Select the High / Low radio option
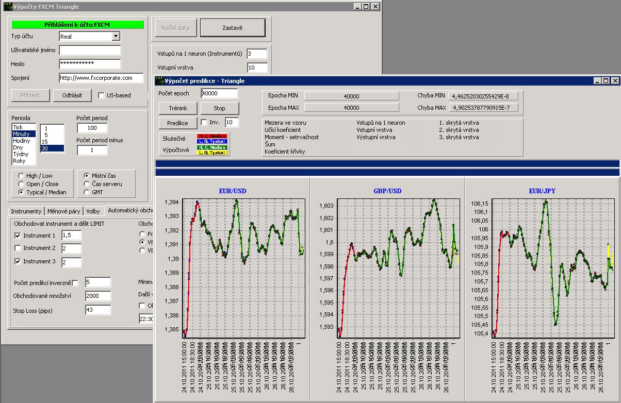The width and height of the screenshot is (621, 403). click(x=21, y=176)
